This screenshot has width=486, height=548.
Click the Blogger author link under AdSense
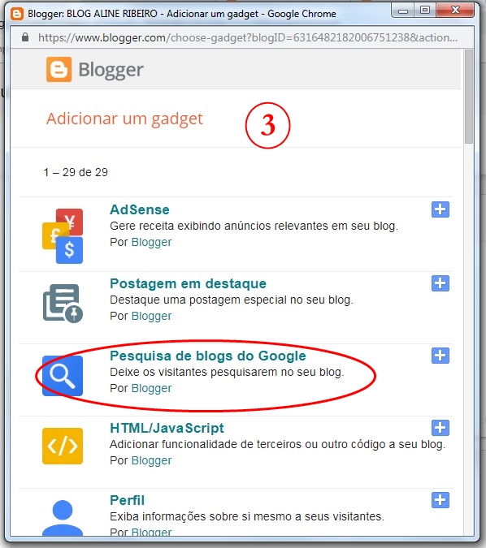pyautogui.click(x=151, y=242)
